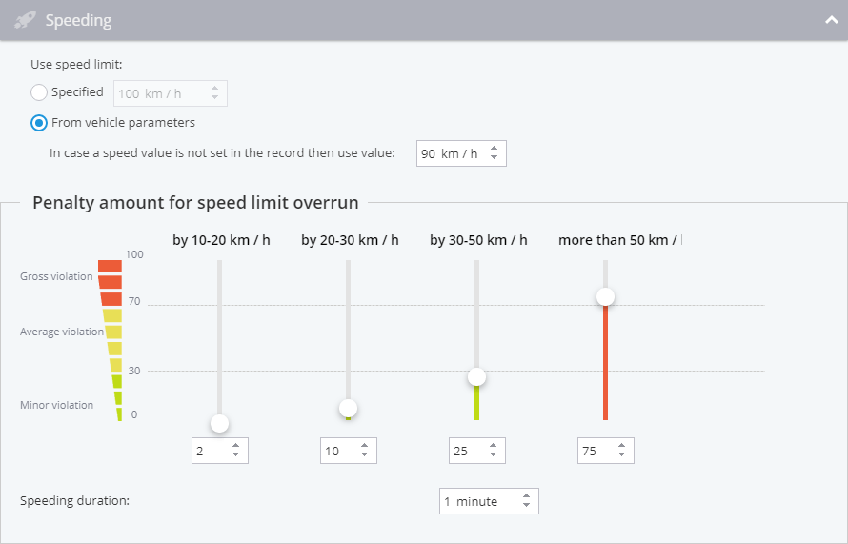Click the more than 50 km/h slider handle
Screen dimensions: 848x544
(606, 296)
